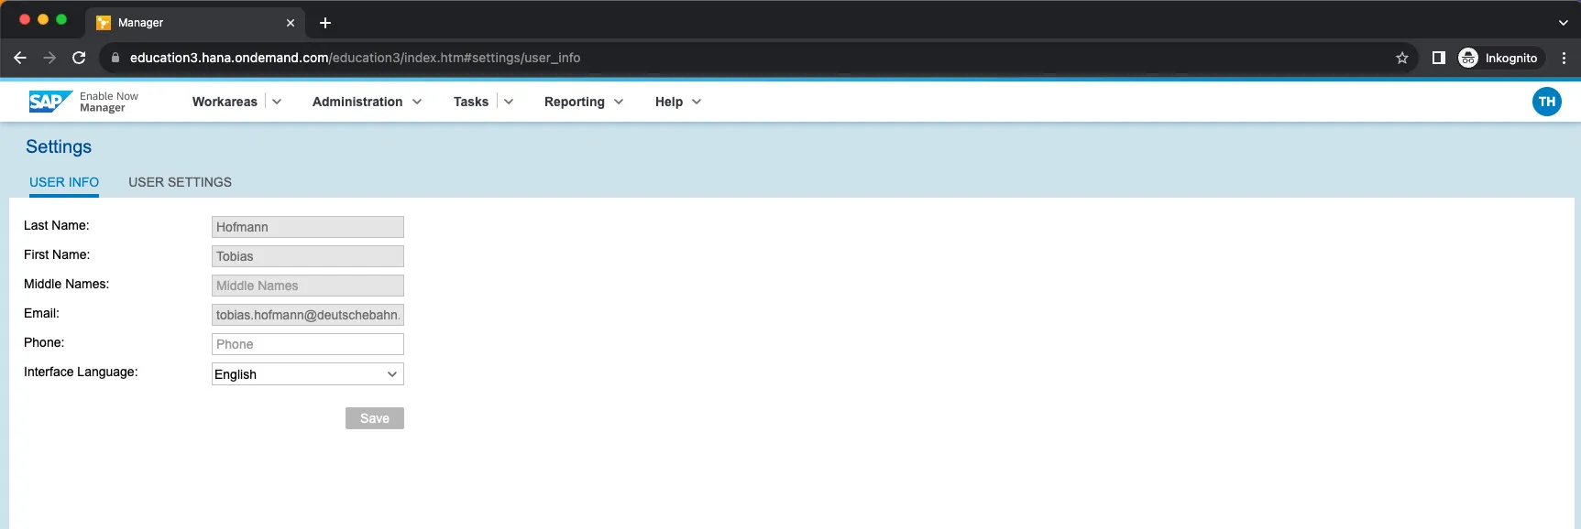Expand the Workareas dropdown arrow

click(277, 102)
